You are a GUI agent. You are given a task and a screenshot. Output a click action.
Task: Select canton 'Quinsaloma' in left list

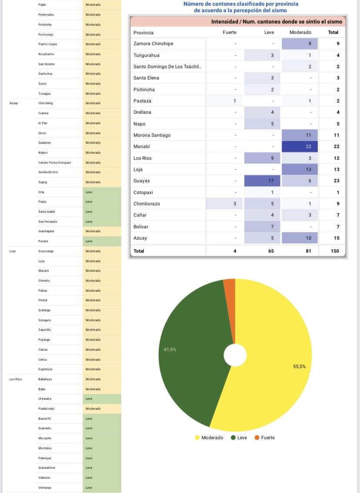(47, 468)
